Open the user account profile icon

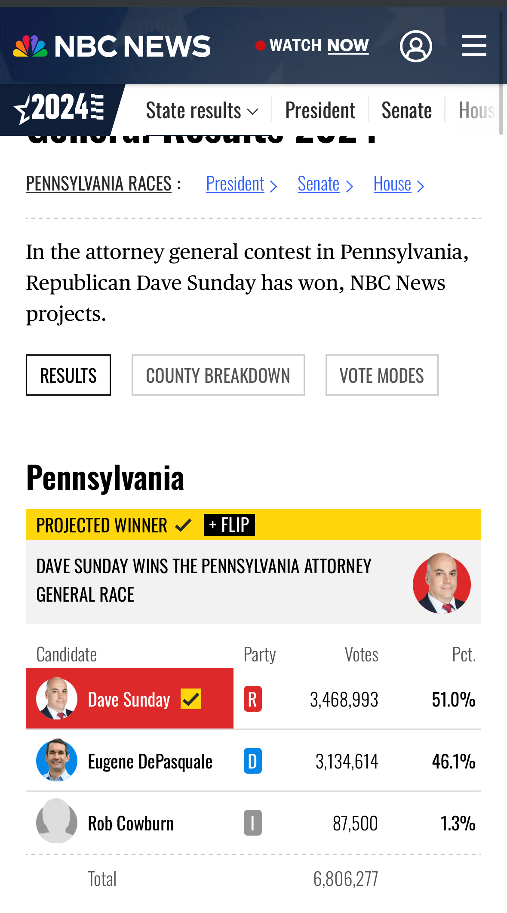[x=416, y=46]
